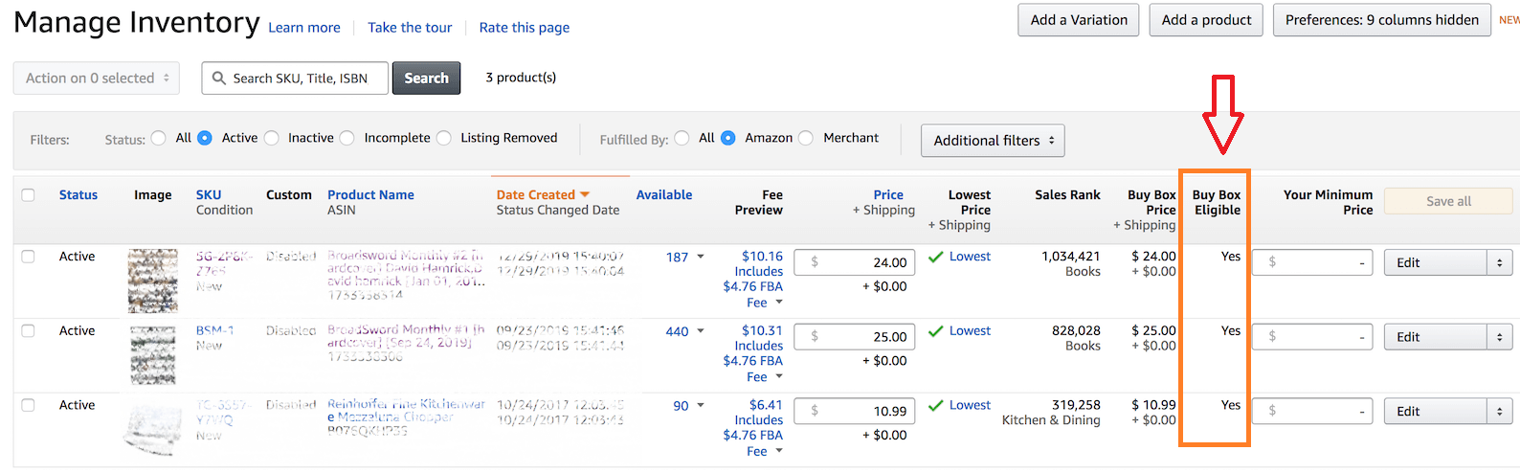Open the first product's image thumbnail
Screen dimensions: 1520x473
pos(153,281)
